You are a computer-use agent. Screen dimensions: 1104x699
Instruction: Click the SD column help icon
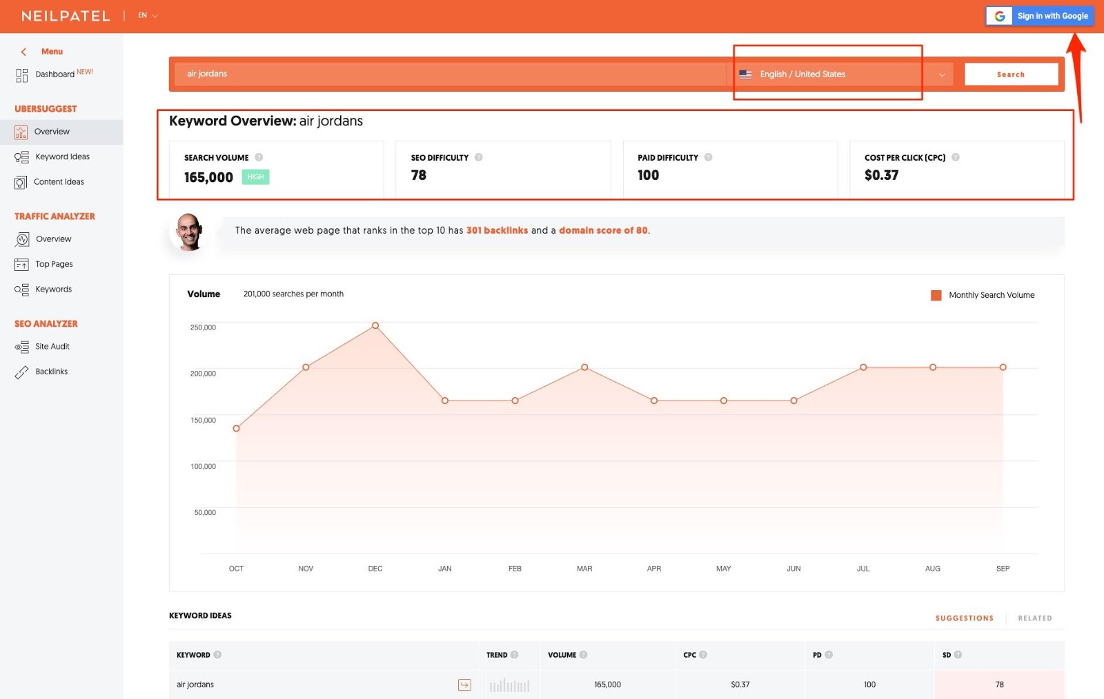pos(958,655)
